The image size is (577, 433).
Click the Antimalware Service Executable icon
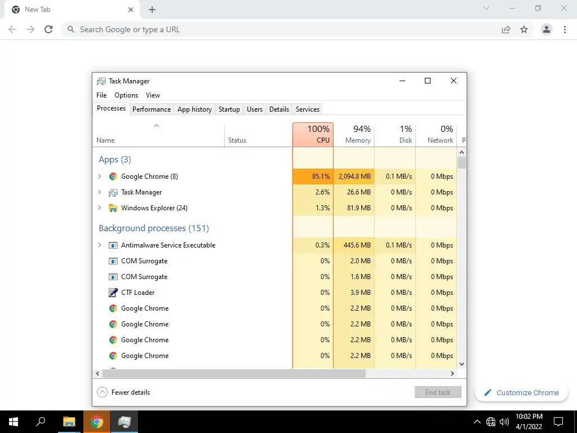(x=113, y=245)
